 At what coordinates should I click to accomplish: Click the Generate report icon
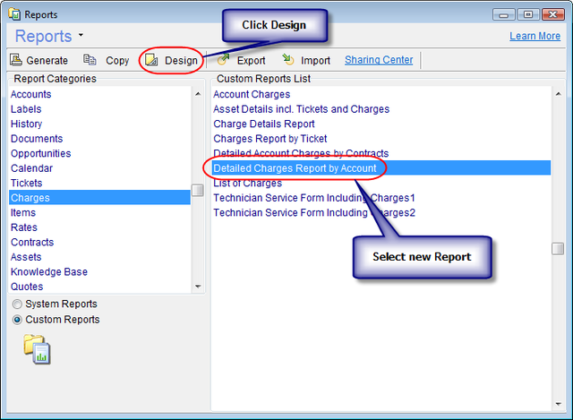[17, 61]
